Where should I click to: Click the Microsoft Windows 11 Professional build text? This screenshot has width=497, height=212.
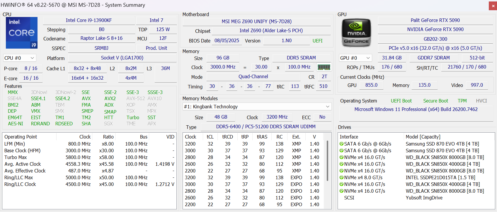tap(416, 109)
